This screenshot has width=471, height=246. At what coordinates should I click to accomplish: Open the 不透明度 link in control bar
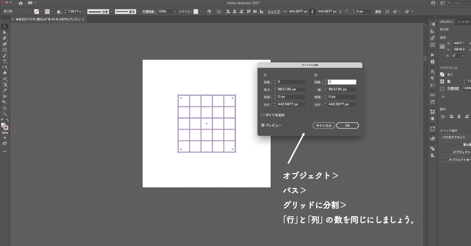148,12
